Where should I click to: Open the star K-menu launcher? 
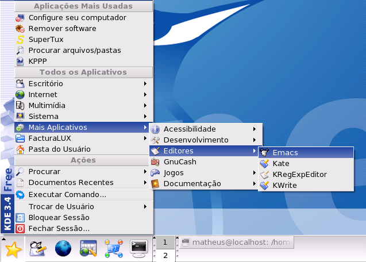coord(13,249)
